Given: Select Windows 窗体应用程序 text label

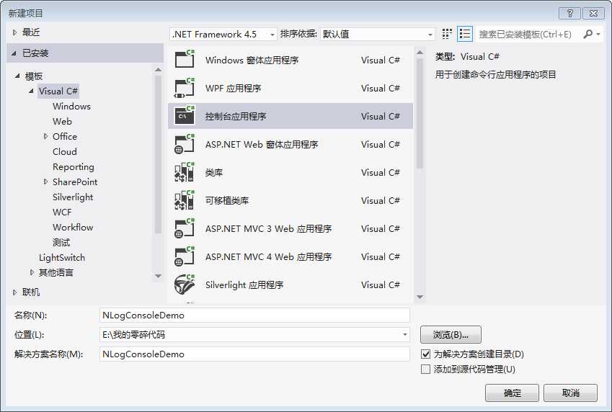Looking at the screenshot, I should tap(252, 60).
